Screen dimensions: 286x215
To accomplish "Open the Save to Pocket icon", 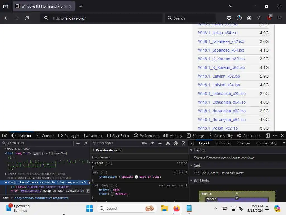I will pyautogui.click(x=229, y=18).
